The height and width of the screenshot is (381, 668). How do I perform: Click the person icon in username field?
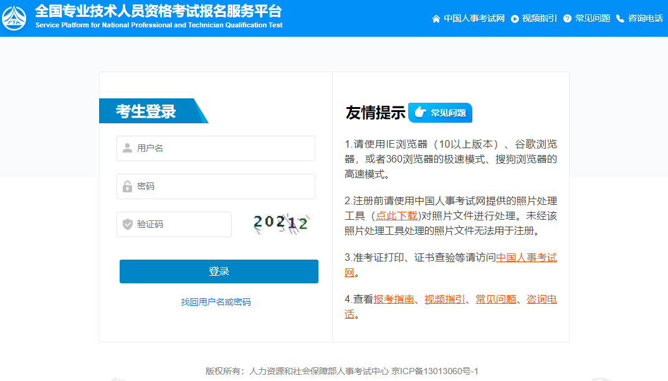click(128, 148)
